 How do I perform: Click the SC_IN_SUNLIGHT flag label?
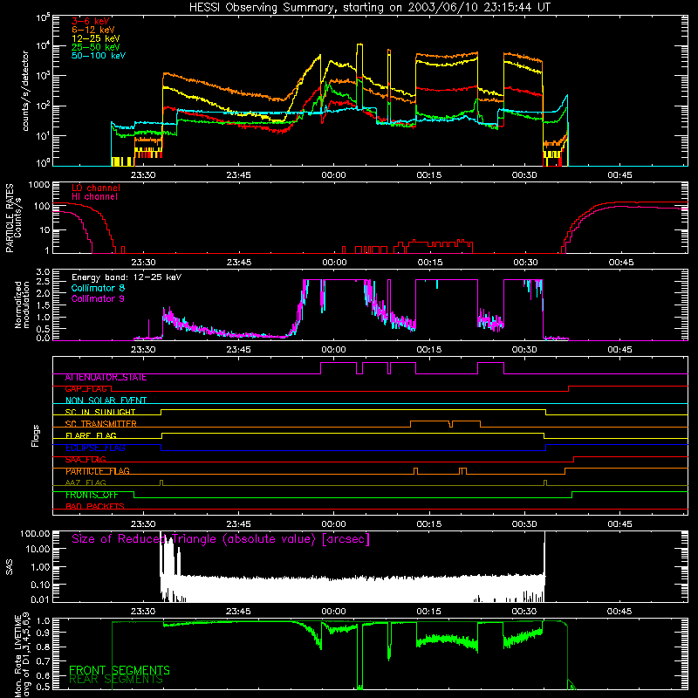(100, 412)
